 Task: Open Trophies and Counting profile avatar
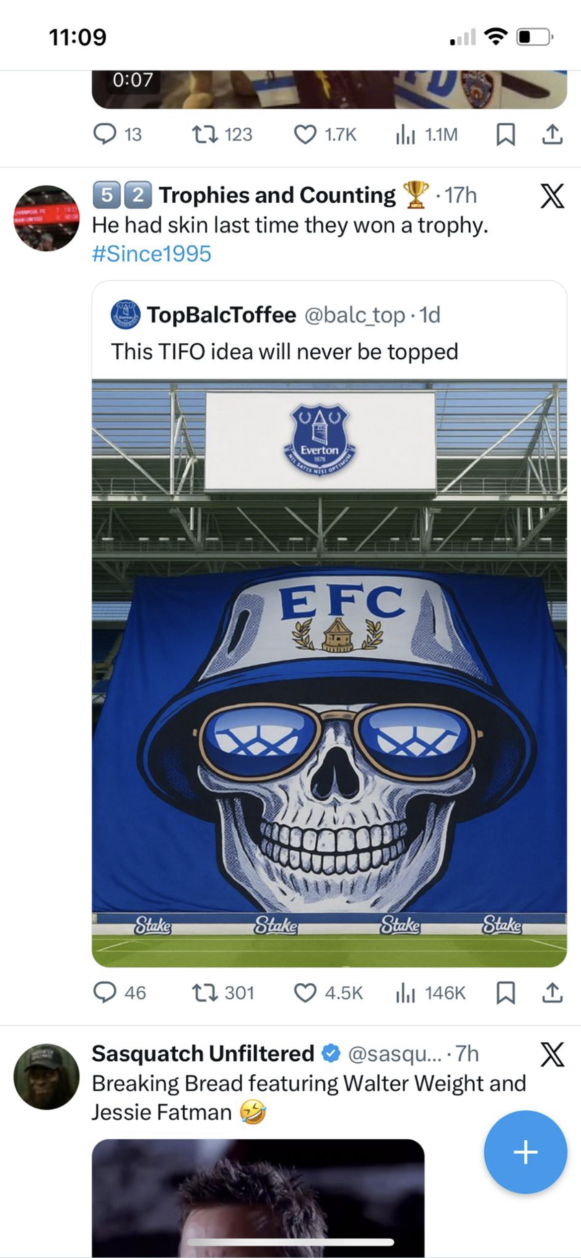pyautogui.click(x=46, y=218)
